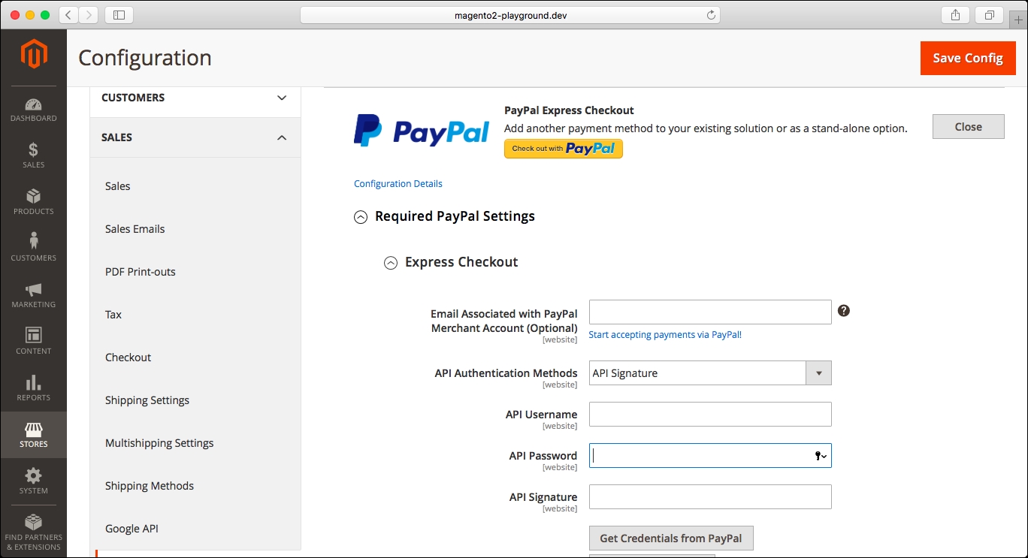The height and width of the screenshot is (558, 1028).
Task: Click the Safari share icon
Action: [955, 15]
